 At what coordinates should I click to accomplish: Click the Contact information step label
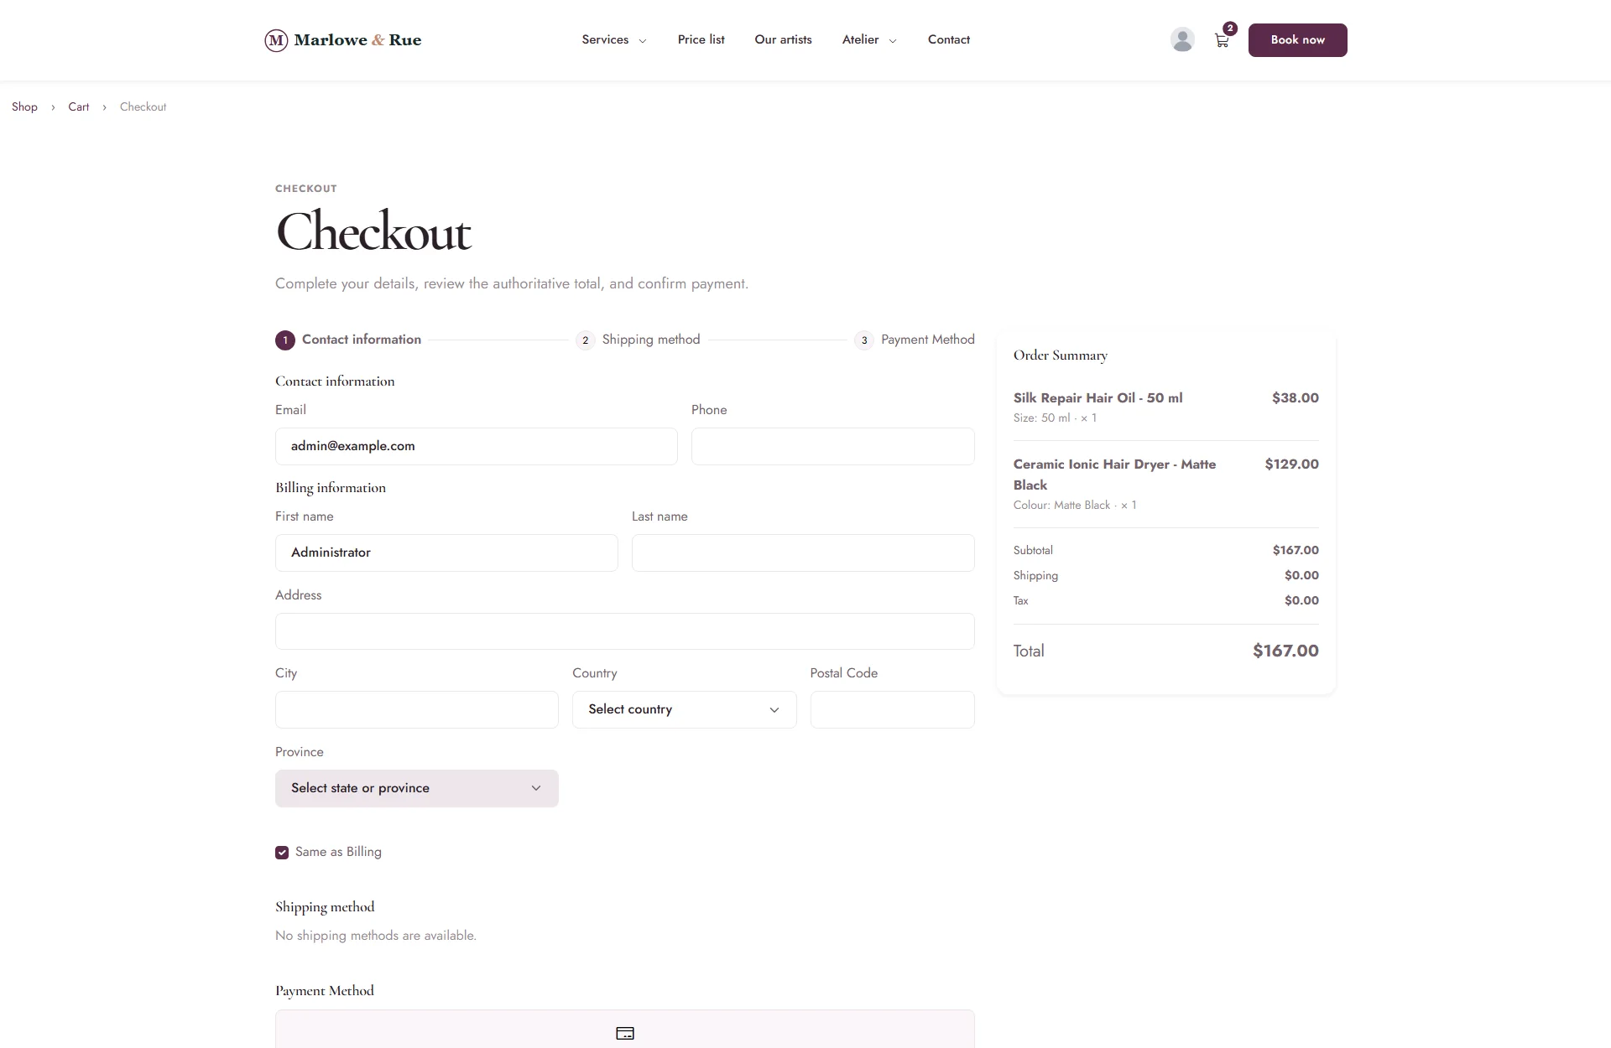point(362,340)
